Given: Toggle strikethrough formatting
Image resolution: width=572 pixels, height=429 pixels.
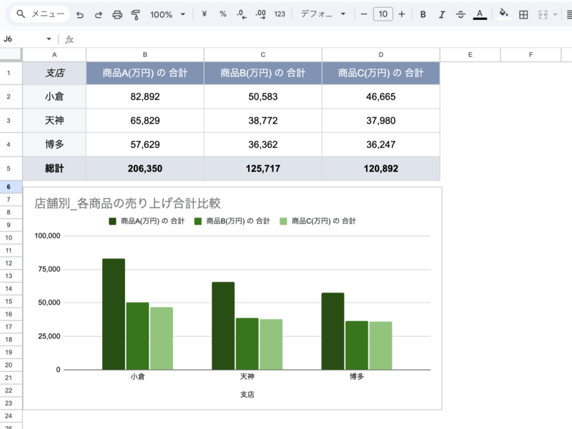Looking at the screenshot, I should [460, 14].
